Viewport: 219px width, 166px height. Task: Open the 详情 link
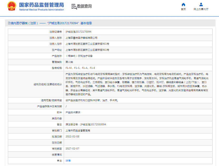[x=68, y=160]
